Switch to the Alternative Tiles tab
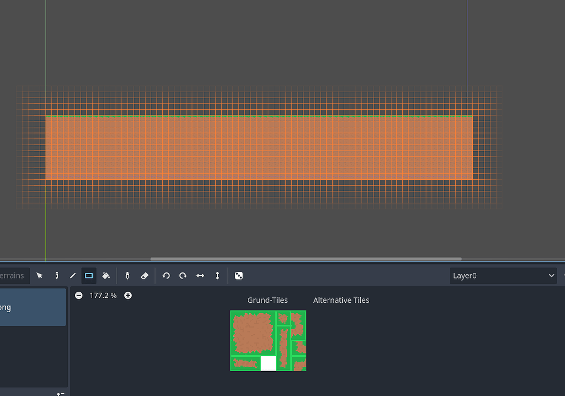This screenshot has height=396, width=565. pos(341,300)
